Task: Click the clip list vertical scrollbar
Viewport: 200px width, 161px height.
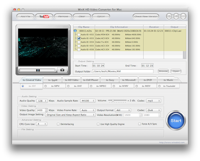Action: (x=184, y=55)
